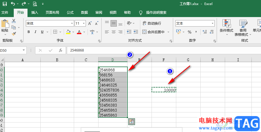
Task: Apply percent style
Action: coord(190,32)
